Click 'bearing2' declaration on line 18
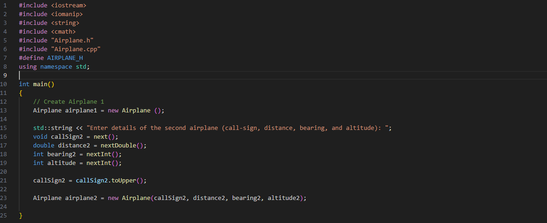547x223 pixels. pyautogui.click(x=61, y=154)
